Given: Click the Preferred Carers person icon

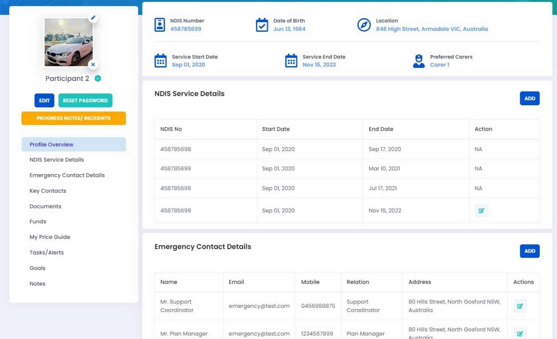Looking at the screenshot, I should coord(418,61).
